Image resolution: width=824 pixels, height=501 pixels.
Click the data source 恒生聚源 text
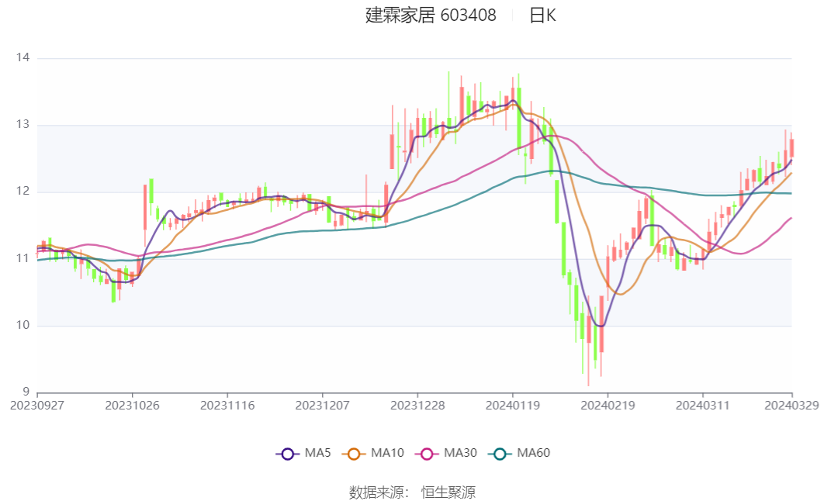click(448, 492)
